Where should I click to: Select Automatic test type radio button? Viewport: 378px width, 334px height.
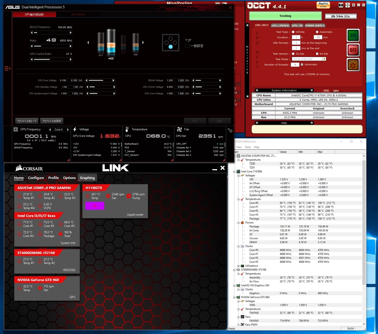tap(317, 32)
